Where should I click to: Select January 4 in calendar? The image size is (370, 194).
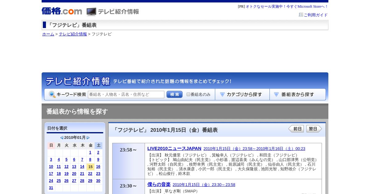point(59,160)
